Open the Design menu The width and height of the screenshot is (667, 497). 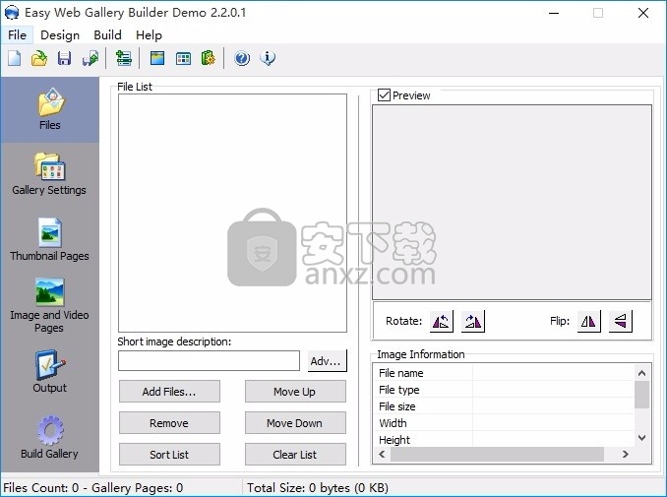coord(60,34)
